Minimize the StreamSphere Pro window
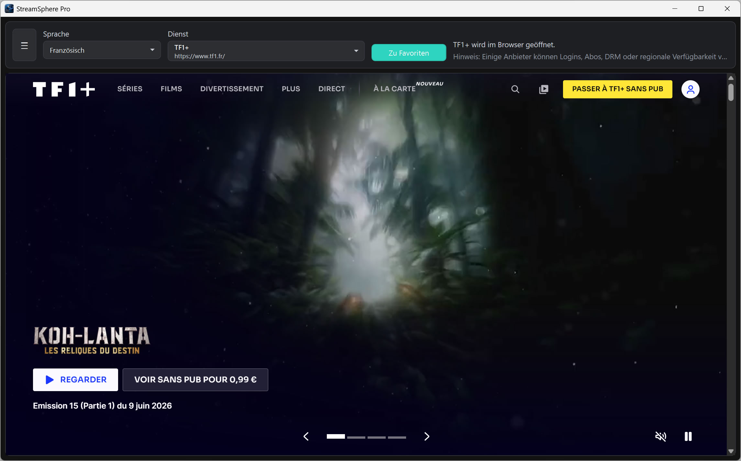The height and width of the screenshot is (461, 741). 675,9
